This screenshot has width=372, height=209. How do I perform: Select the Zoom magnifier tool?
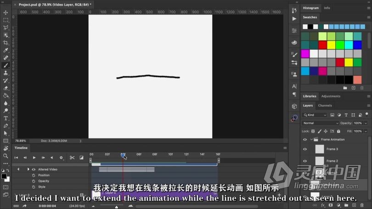click(x=6, y=156)
